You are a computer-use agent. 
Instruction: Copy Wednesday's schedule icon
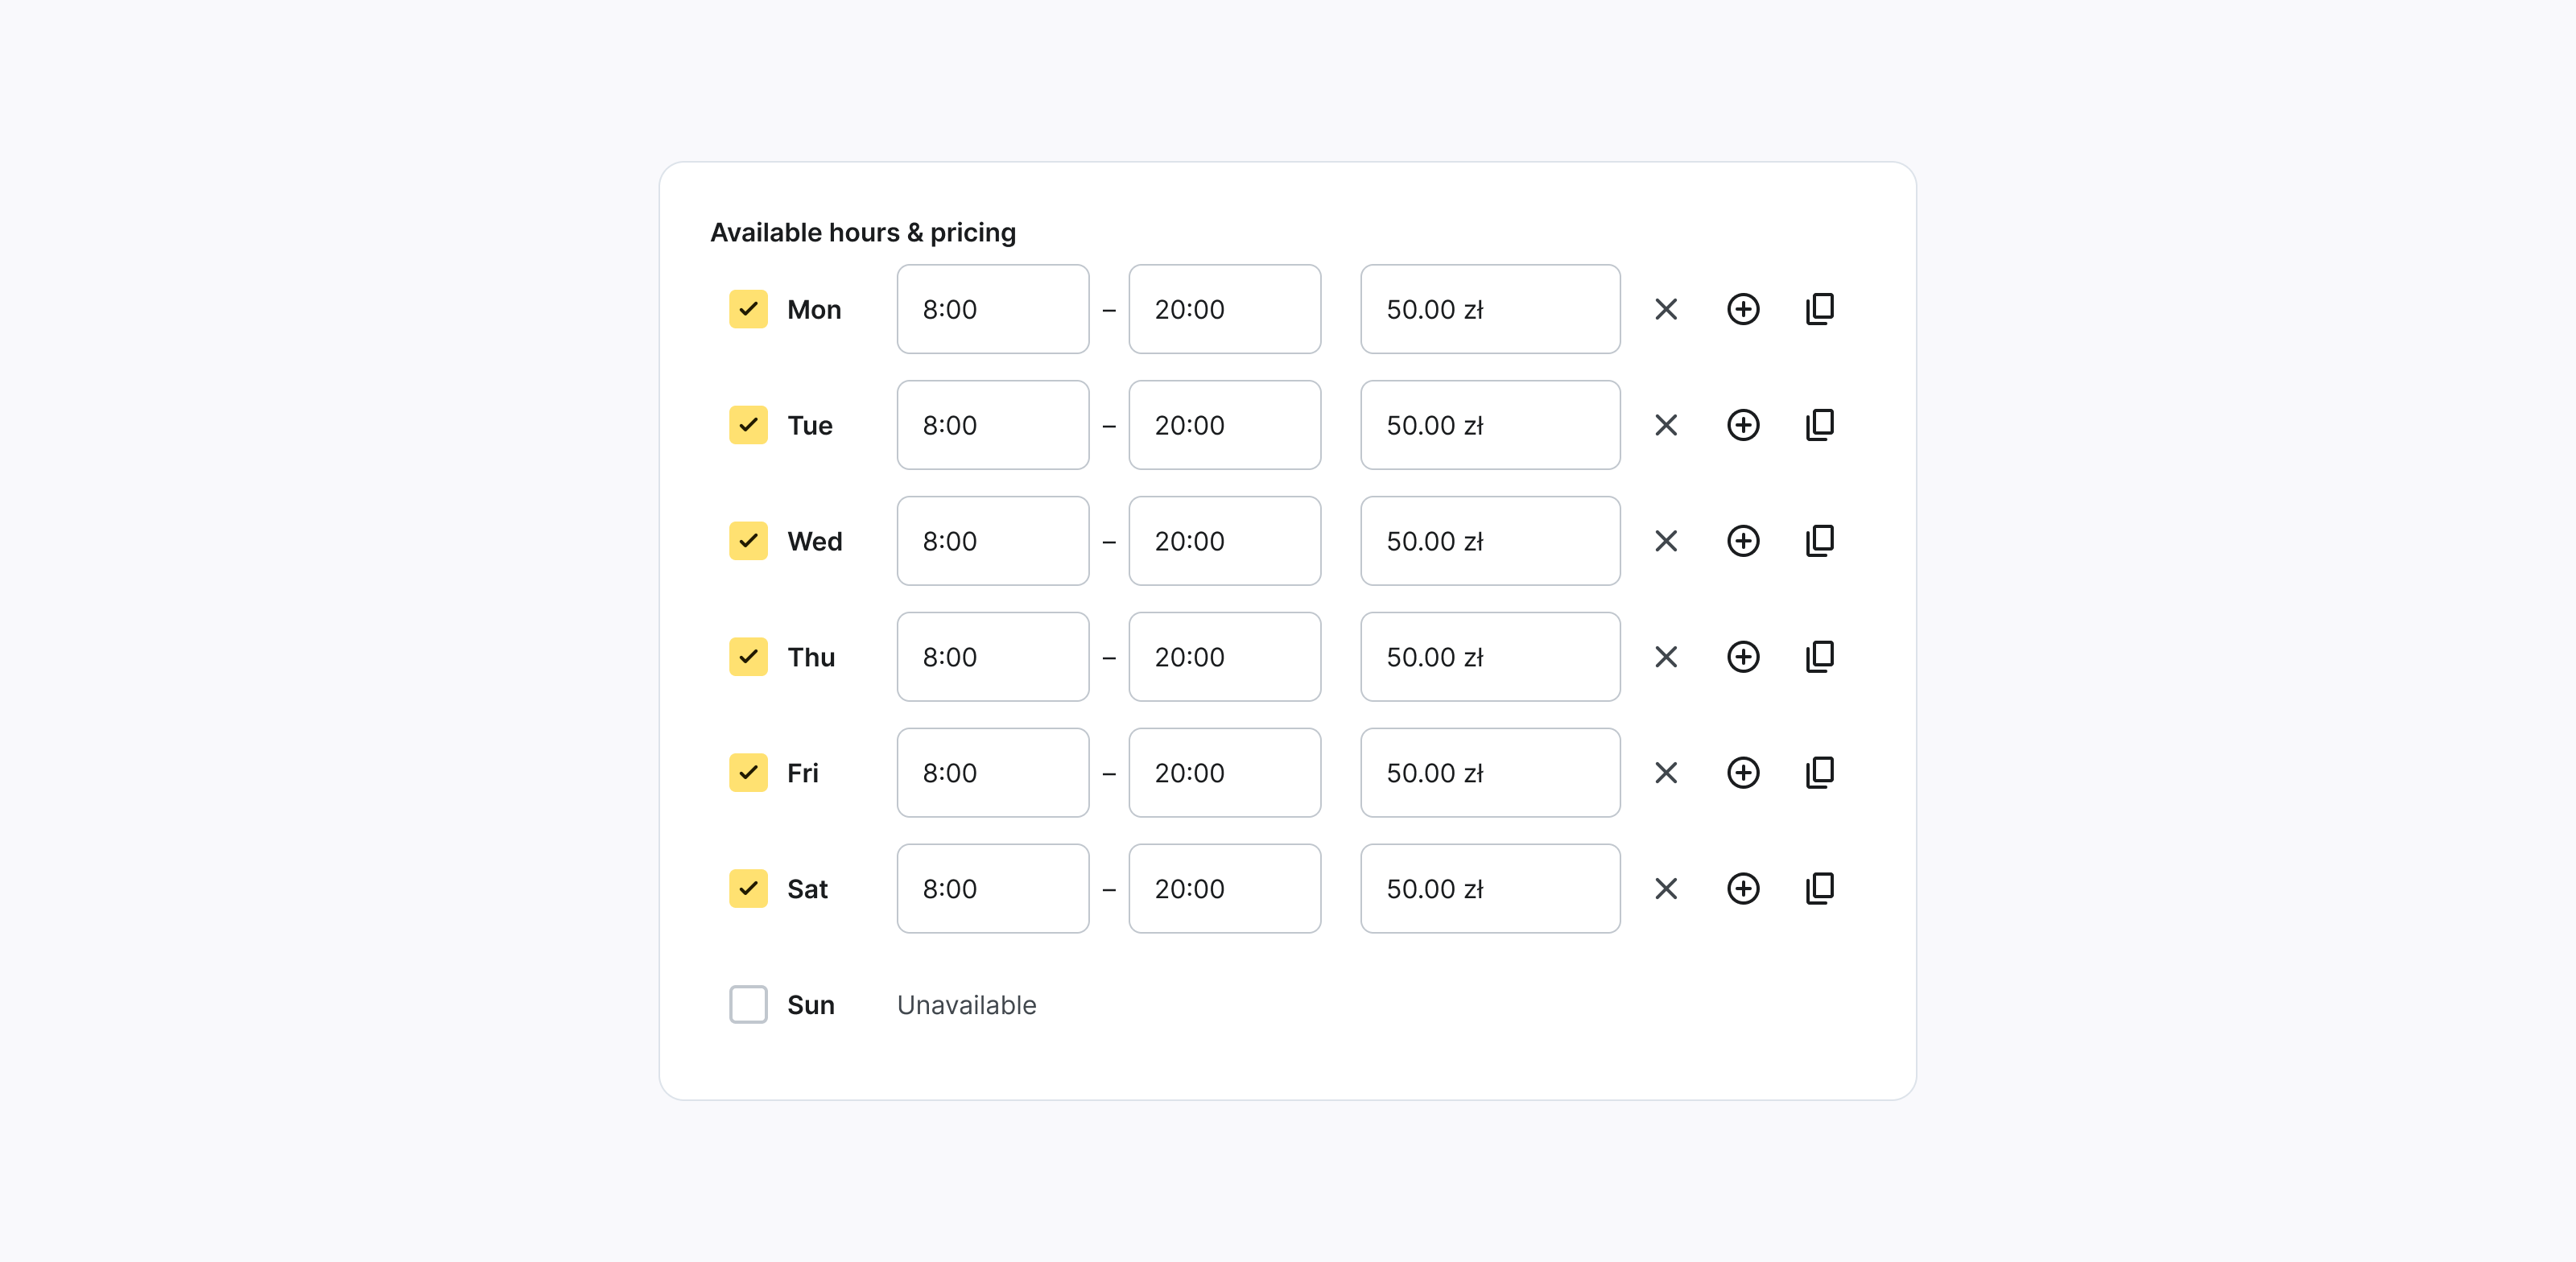1819,541
